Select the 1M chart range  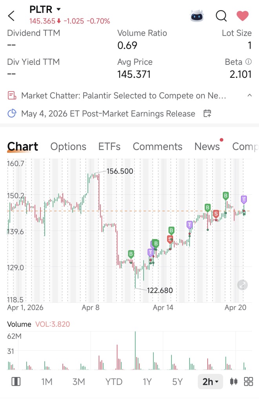pyautogui.click(x=47, y=382)
